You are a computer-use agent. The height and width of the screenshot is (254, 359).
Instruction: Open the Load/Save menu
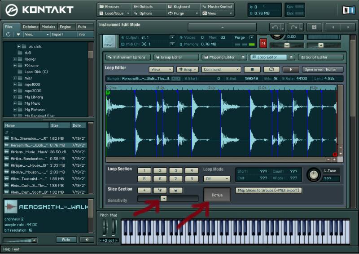[x=114, y=13]
